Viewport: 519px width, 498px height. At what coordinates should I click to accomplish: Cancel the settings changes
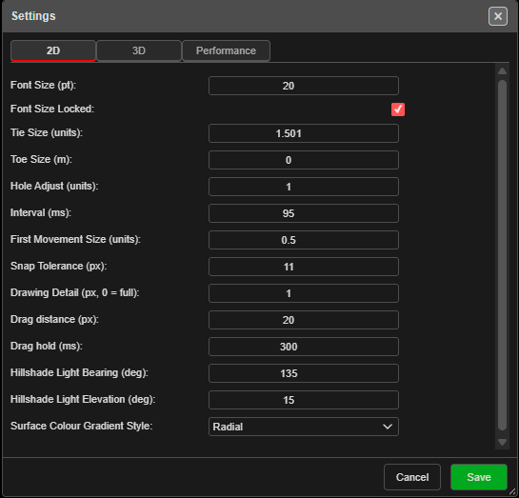pyautogui.click(x=412, y=477)
